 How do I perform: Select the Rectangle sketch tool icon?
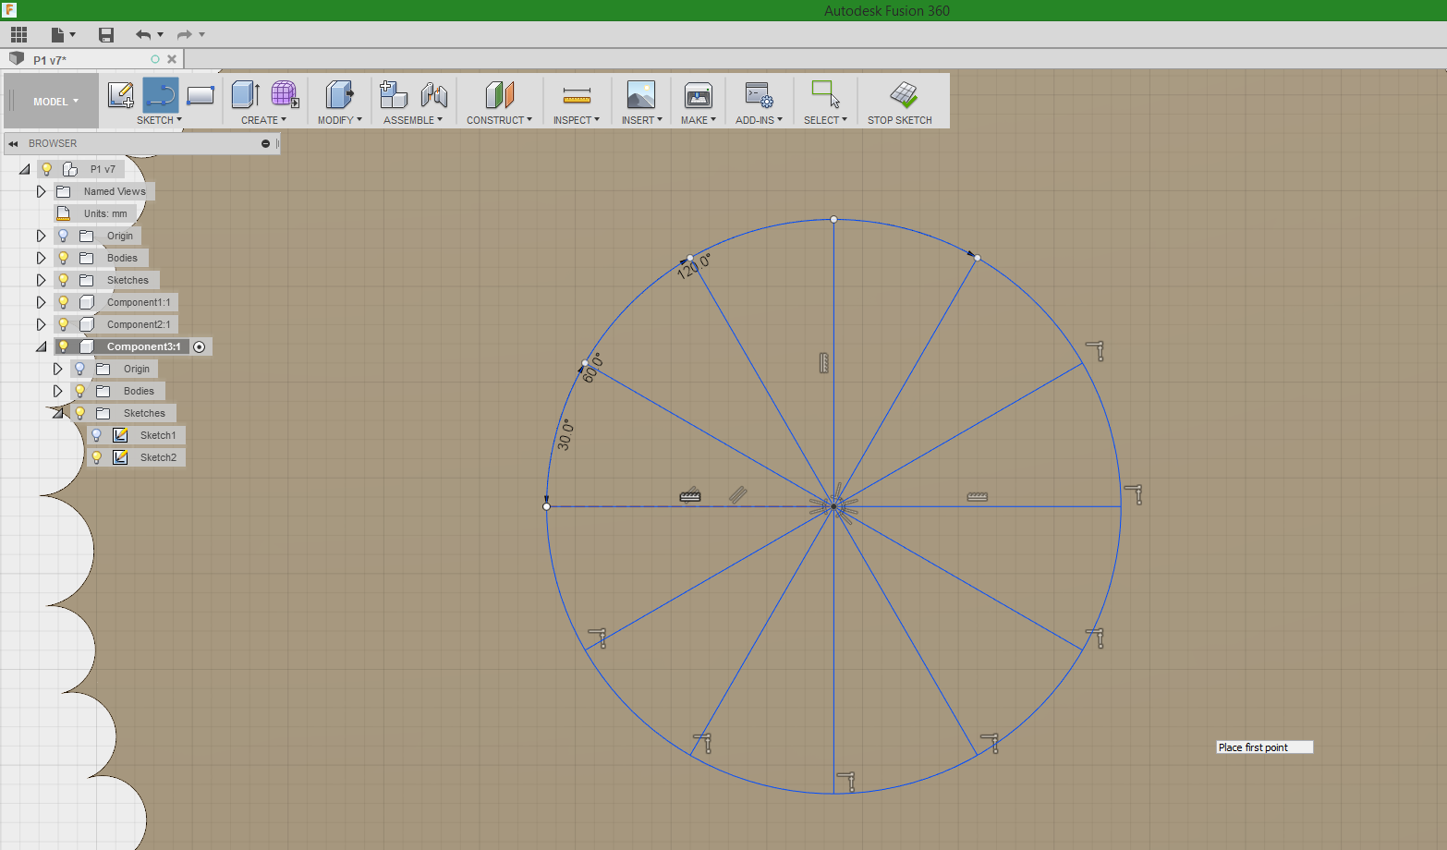click(x=201, y=94)
